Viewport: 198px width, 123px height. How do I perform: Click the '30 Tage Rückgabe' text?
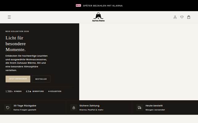pyautogui.click(x=25, y=106)
